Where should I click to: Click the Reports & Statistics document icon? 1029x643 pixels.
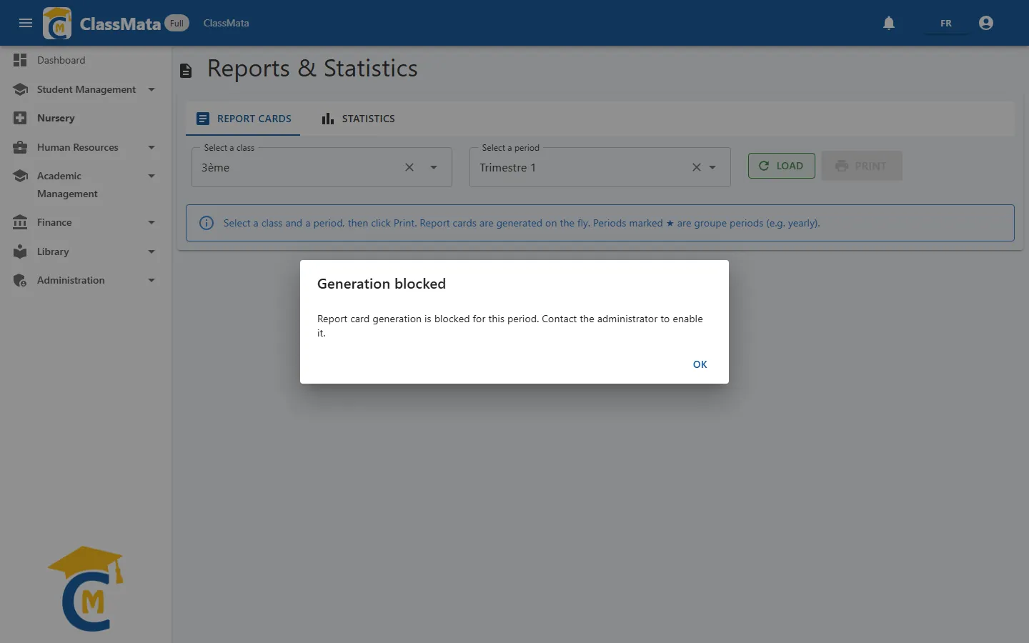click(186, 70)
